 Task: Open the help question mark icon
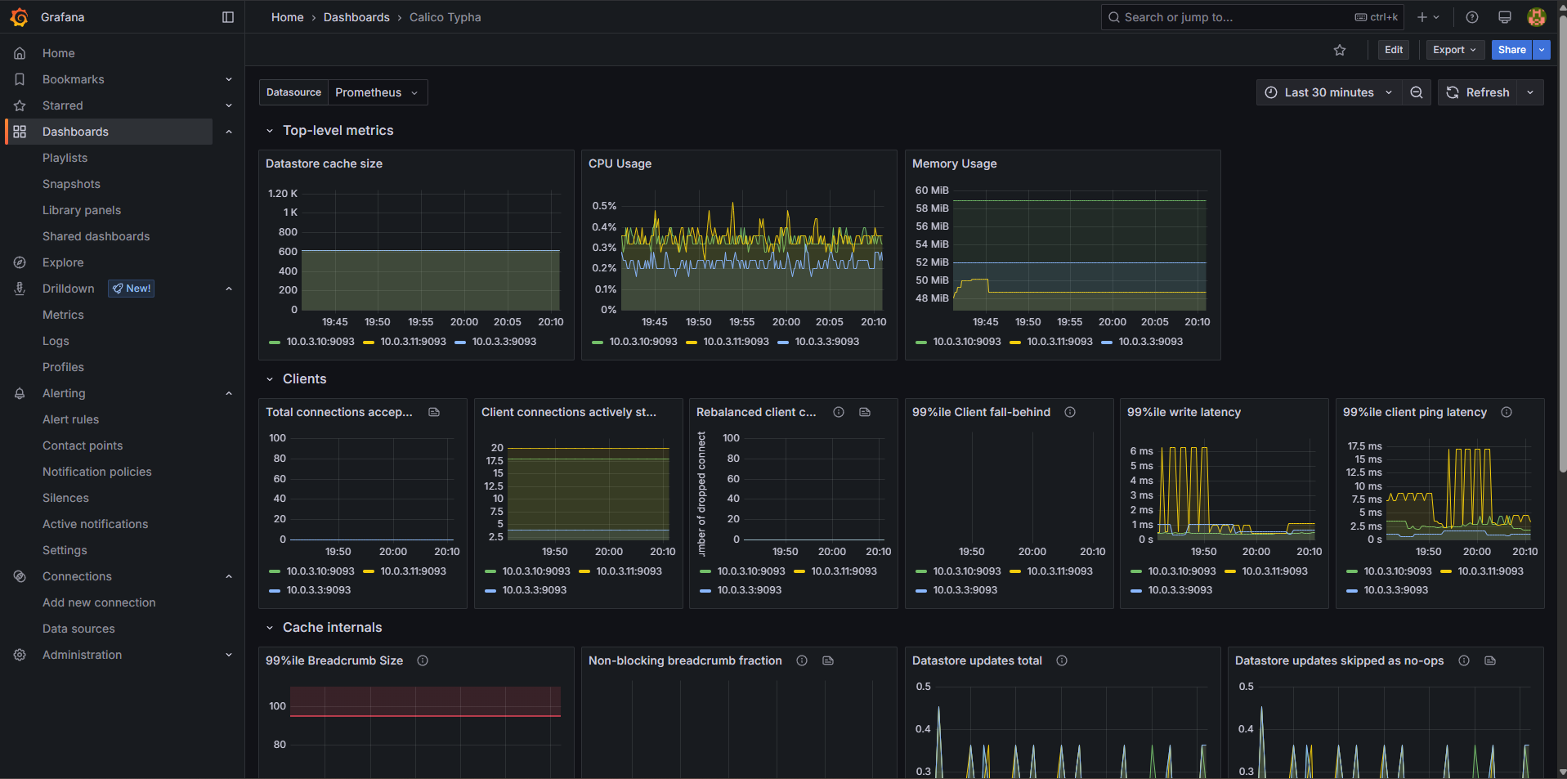1471,17
